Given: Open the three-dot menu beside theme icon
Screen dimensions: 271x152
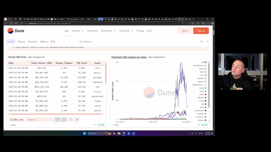Looking at the screenshot, I should (x=208, y=41).
